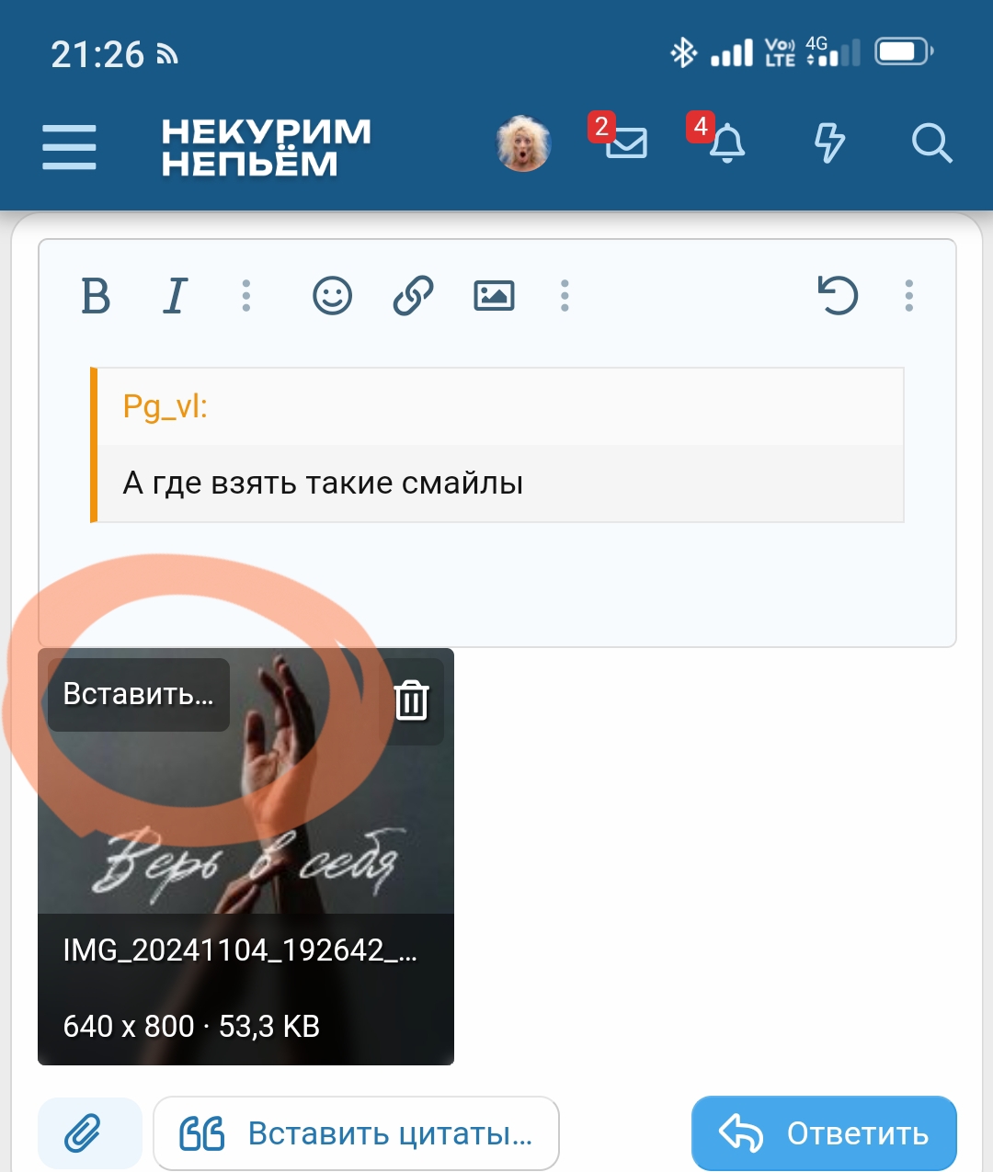Open the user avatar account menu
The height and width of the screenshot is (1172, 993).
(x=523, y=144)
